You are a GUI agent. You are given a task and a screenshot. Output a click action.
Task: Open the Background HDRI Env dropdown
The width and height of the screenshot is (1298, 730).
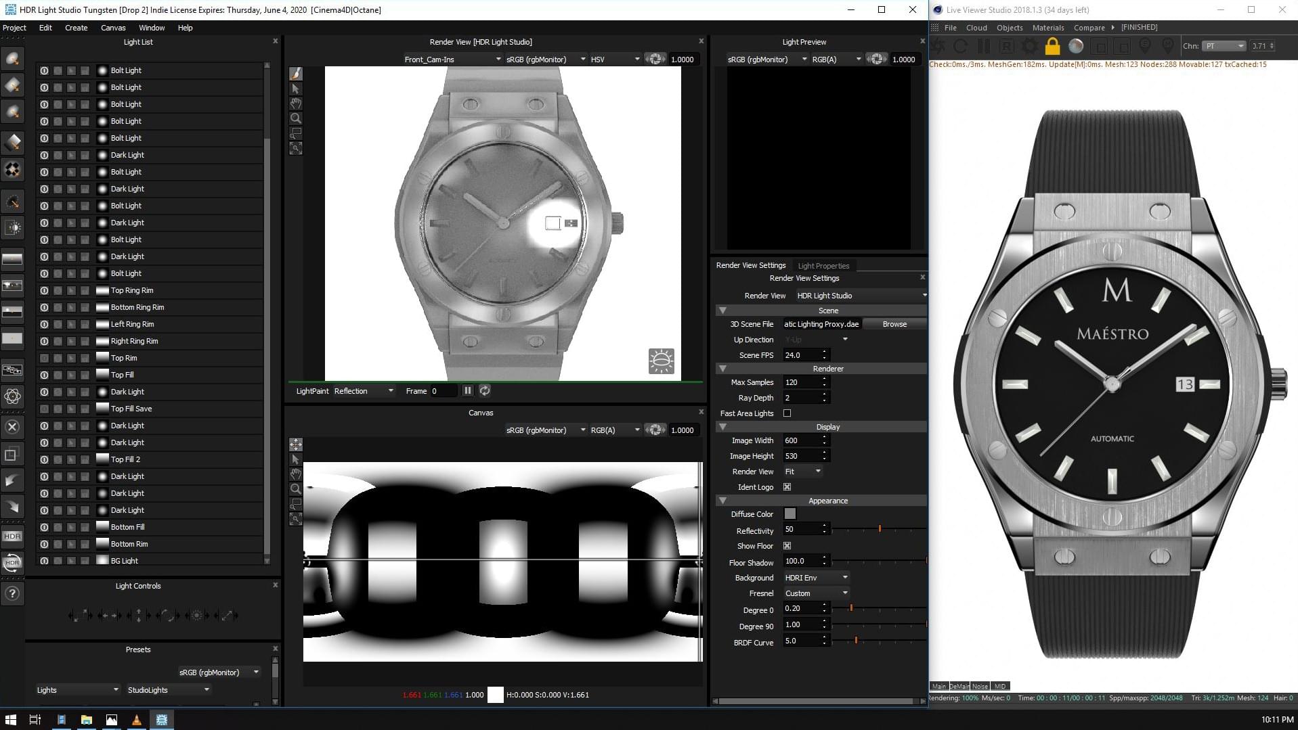(816, 577)
